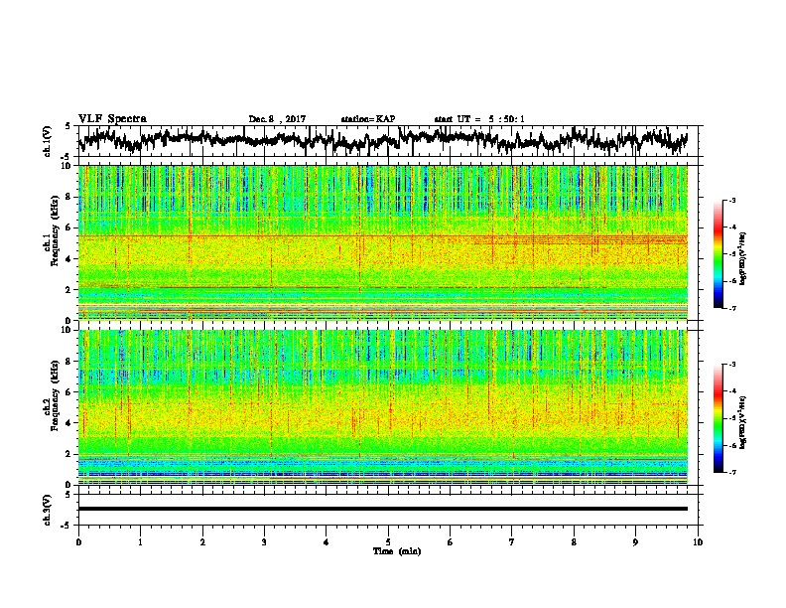This screenshot has height=608, width=786.
Task: Click the time axis tick label "8"
Action: [574, 541]
